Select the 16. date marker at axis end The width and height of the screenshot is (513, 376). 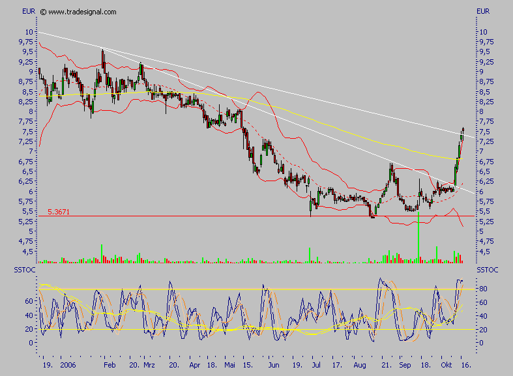pyautogui.click(x=466, y=367)
